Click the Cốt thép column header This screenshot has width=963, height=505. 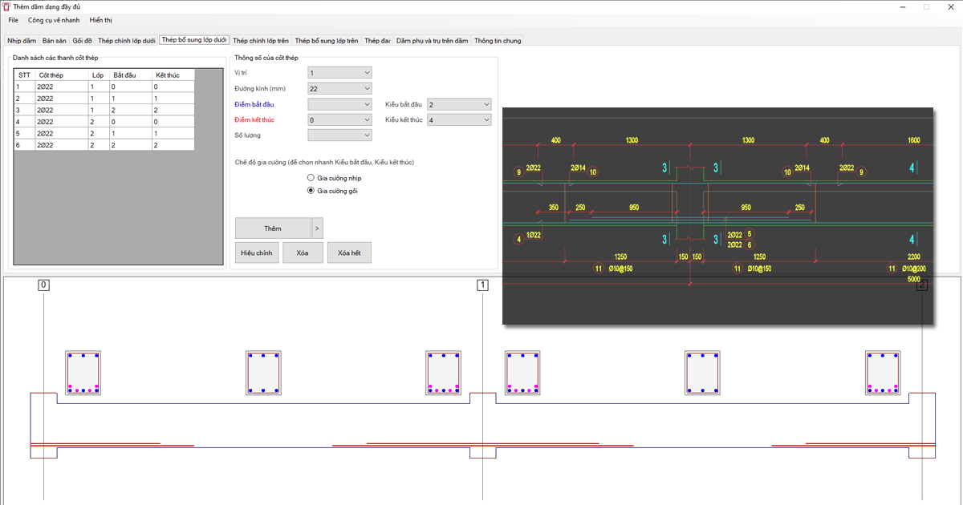point(62,75)
